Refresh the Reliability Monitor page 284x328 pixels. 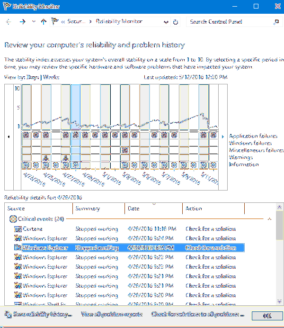(x=176, y=22)
